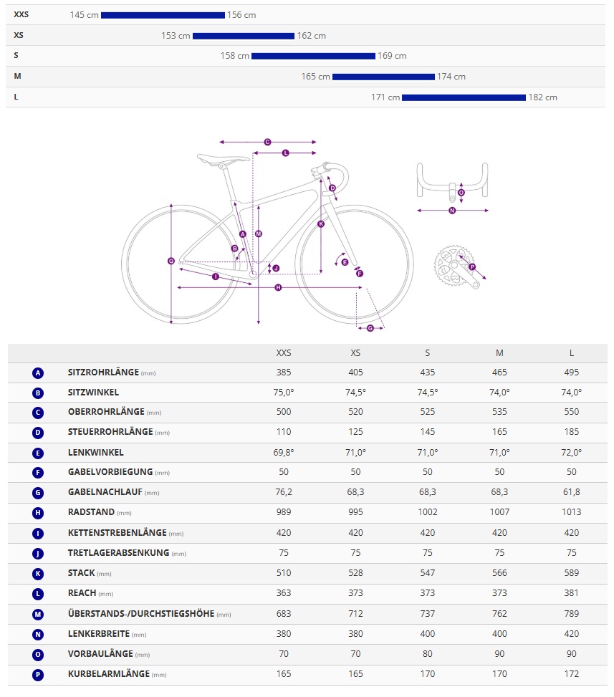Click the S size column header

point(428,353)
